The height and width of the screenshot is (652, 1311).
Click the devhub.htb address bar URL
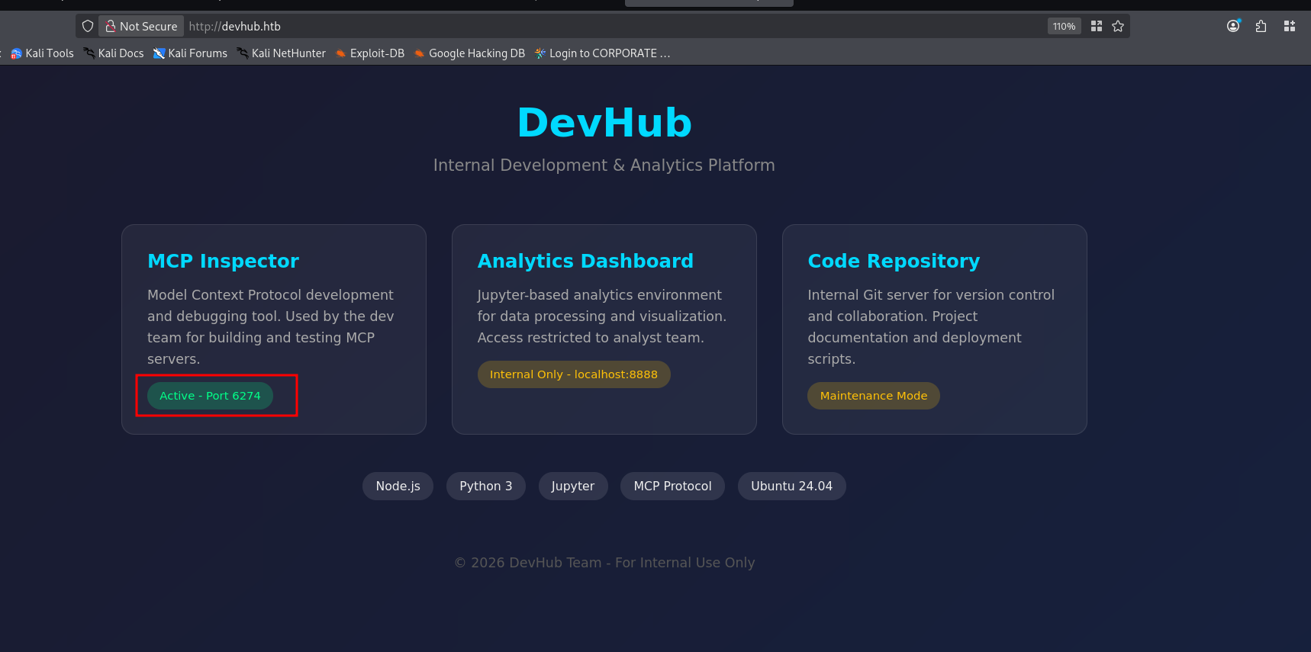[x=235, y=26]
